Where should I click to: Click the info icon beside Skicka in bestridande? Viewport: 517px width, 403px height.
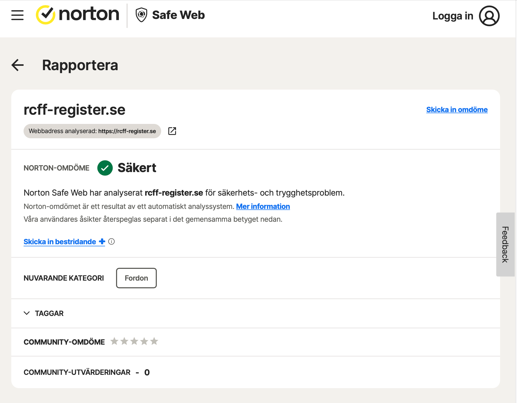click(111, 241)
